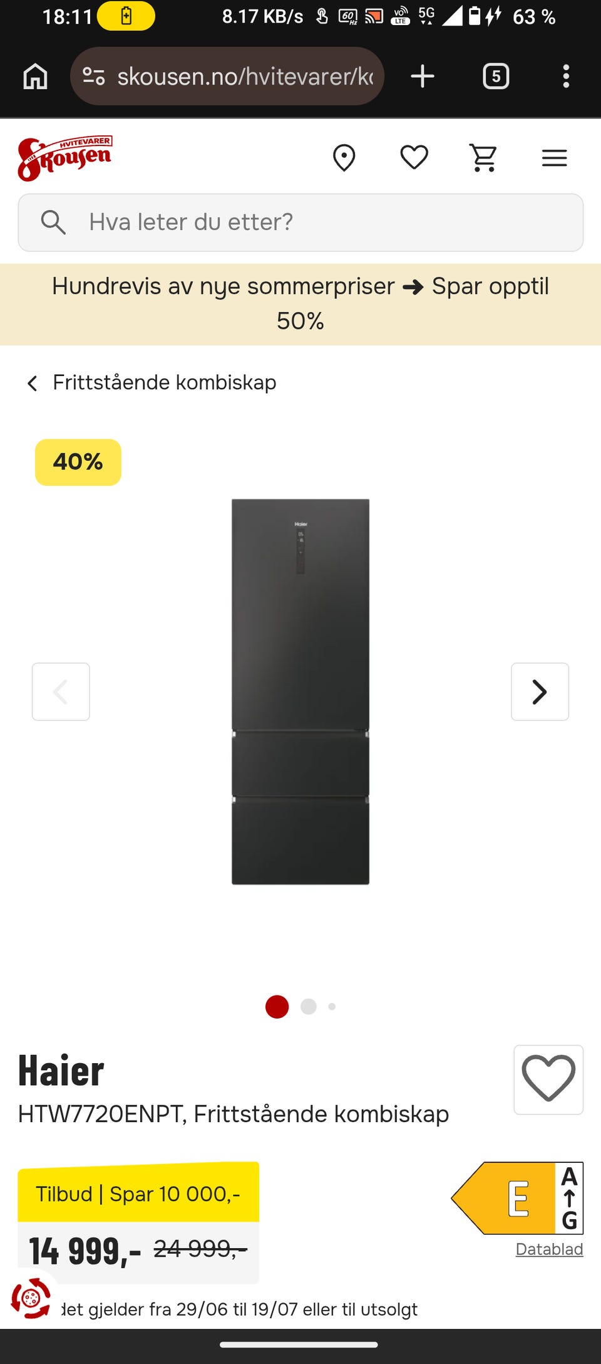The width and height of the screenshot is (601, 1364).
Task: Open the favorites heart in the header
Action: [414, 157]
